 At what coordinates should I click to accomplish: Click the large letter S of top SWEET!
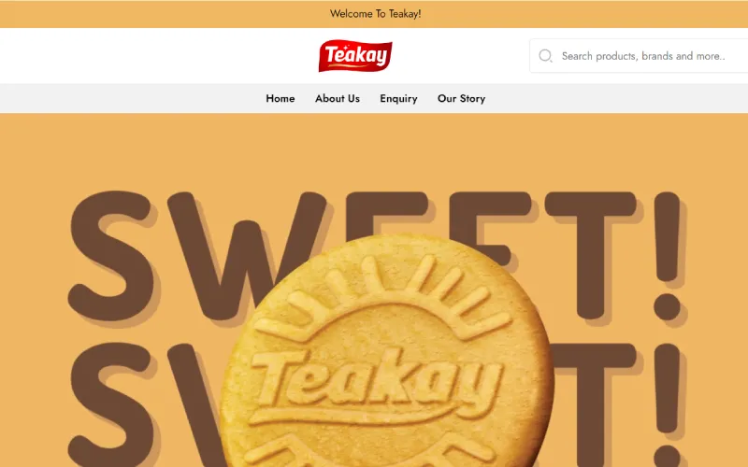[x=112, y=255]
